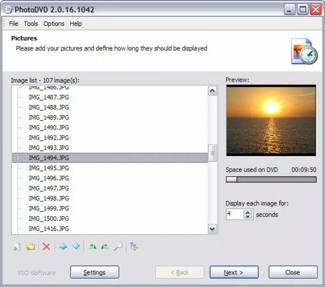Increase display seconds with up spinner arrow

[248, 212]
